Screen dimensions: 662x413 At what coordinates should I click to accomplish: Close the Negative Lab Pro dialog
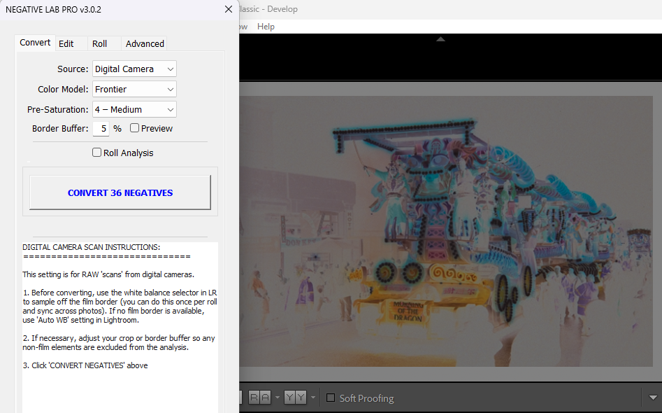(x=228, y=9)
